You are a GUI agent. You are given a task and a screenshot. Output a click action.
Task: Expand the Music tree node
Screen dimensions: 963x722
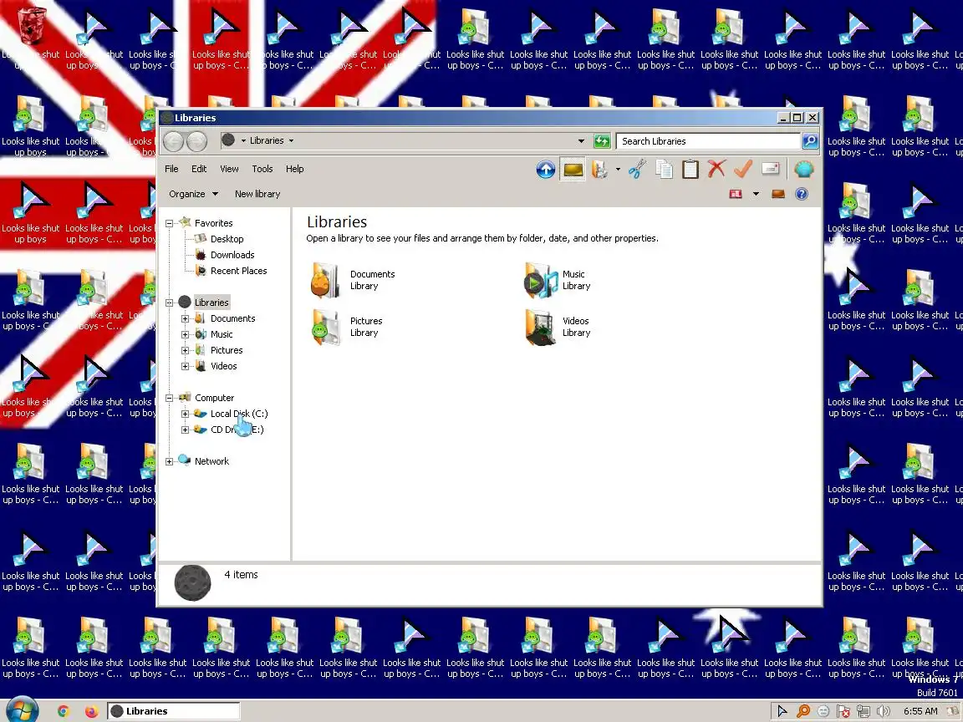[x=185, y=334]
